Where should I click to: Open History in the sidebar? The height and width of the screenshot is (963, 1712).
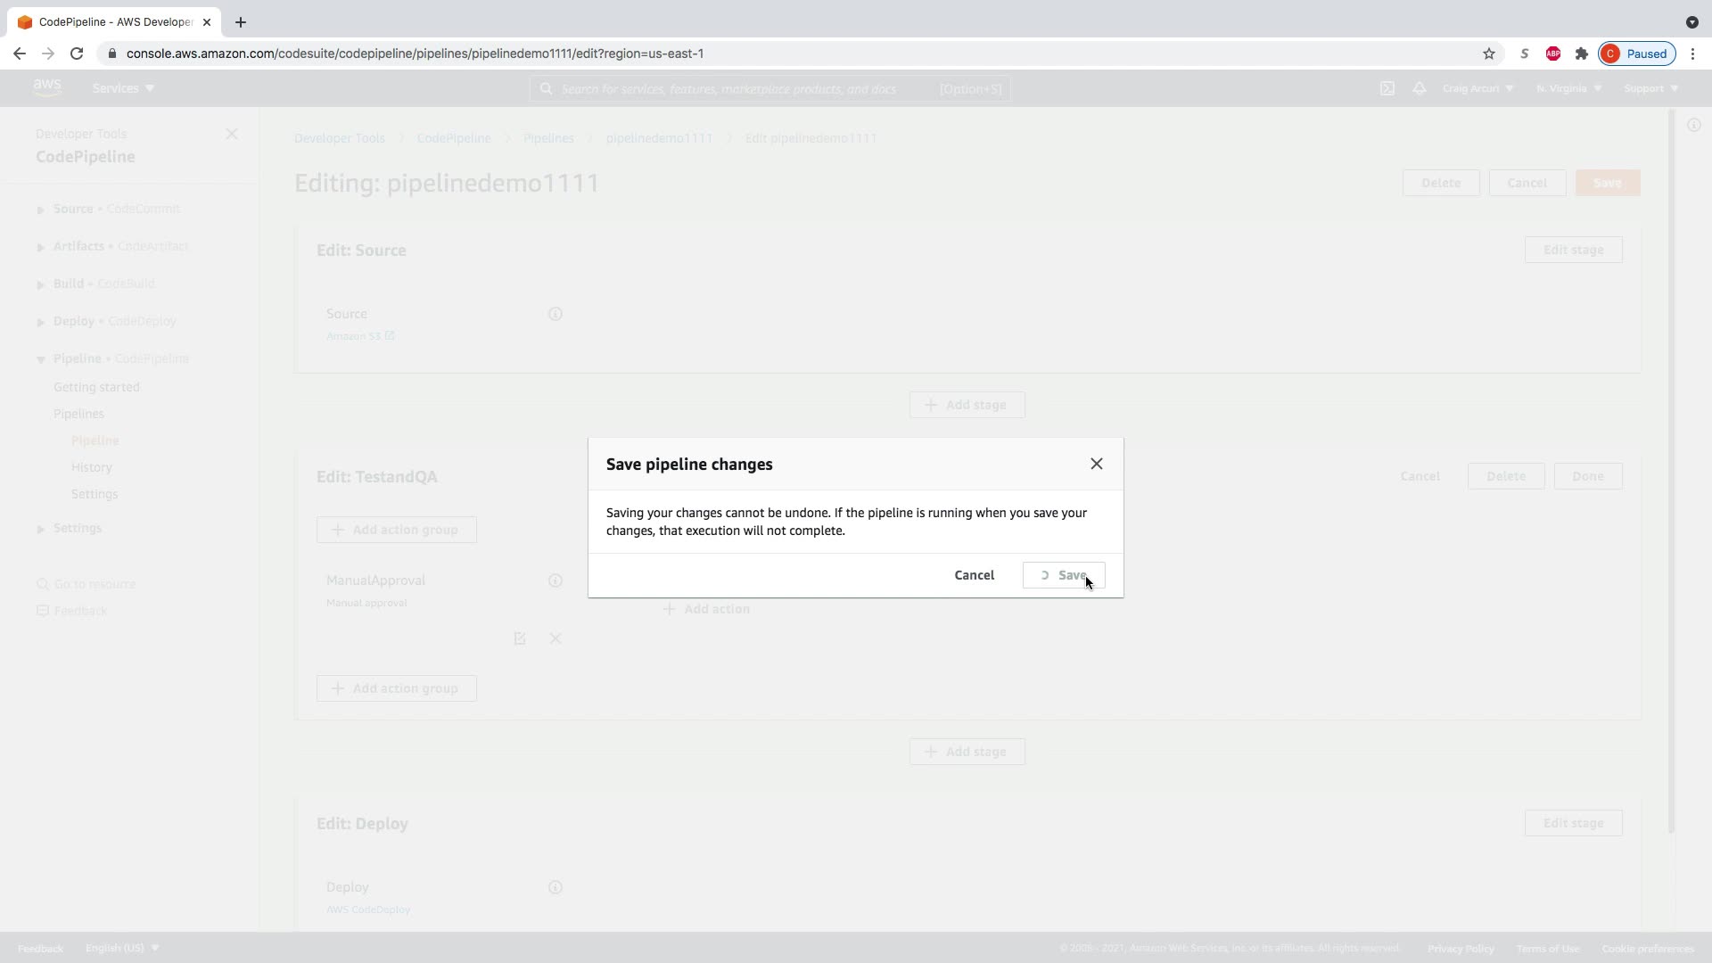tap(91, 467)
